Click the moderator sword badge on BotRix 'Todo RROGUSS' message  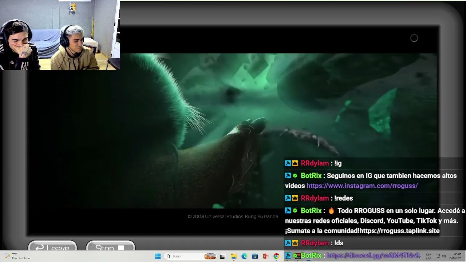288,211
